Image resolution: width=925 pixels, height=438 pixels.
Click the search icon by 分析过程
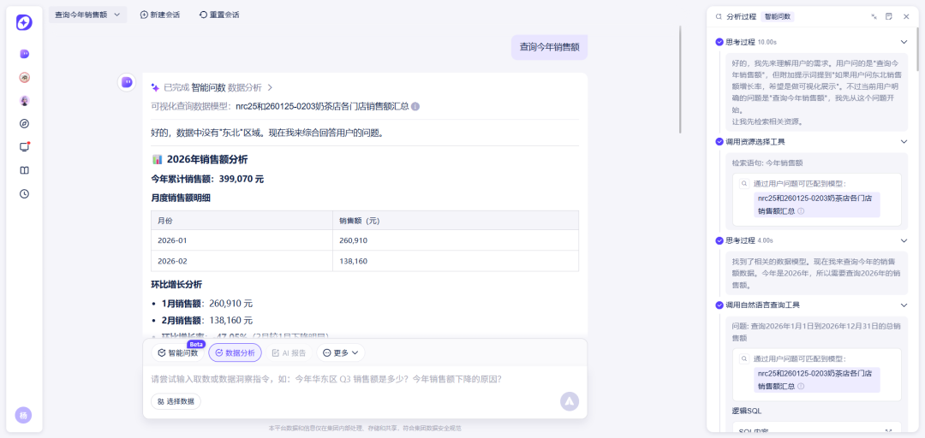718,16
